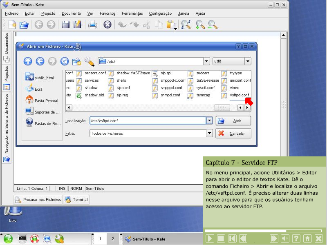Viewport: 327px width, 245px height.
Task: Expand the /etc/ path dropdown
Action: [206, 61]
